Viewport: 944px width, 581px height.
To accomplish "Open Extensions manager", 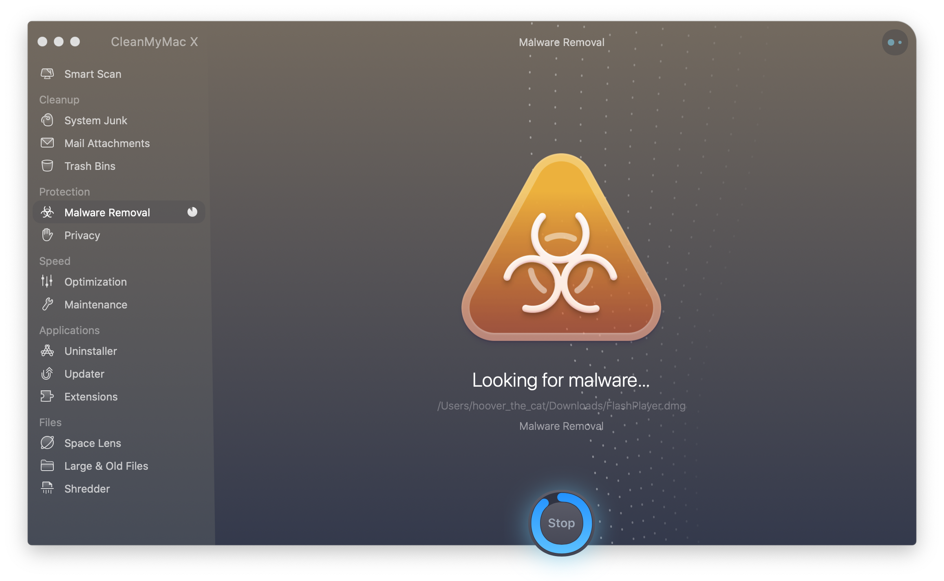I will 119,397.
